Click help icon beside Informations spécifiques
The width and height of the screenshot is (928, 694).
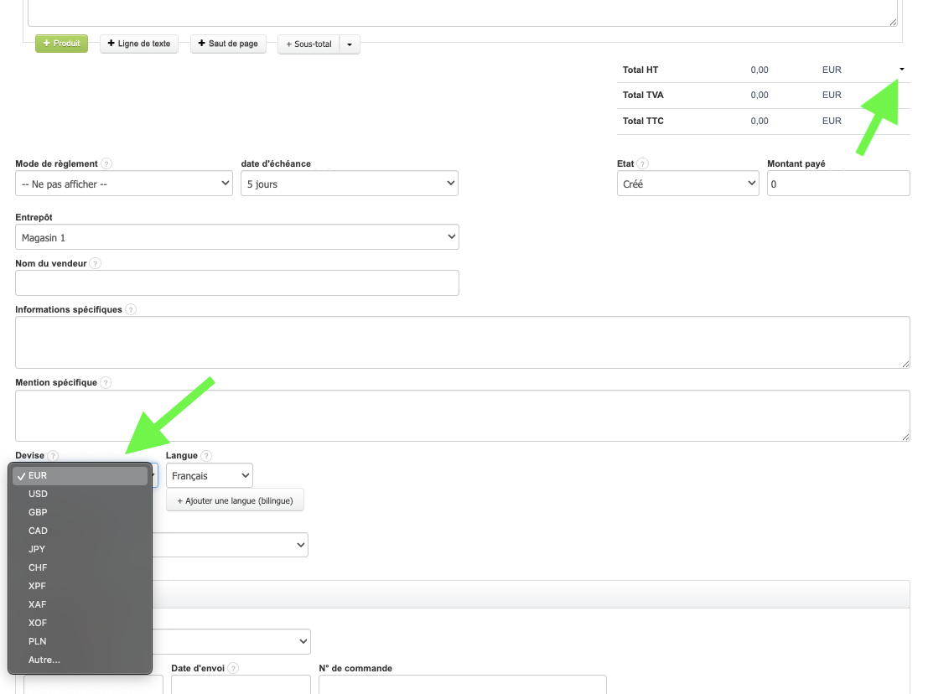131,309
